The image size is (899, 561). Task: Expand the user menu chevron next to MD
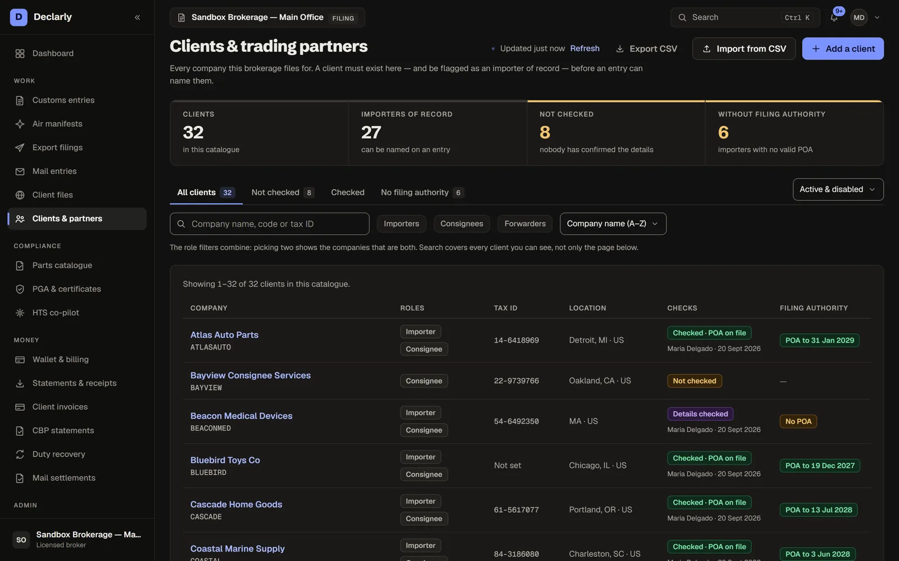pyautogui.click(x=877, y=17)
